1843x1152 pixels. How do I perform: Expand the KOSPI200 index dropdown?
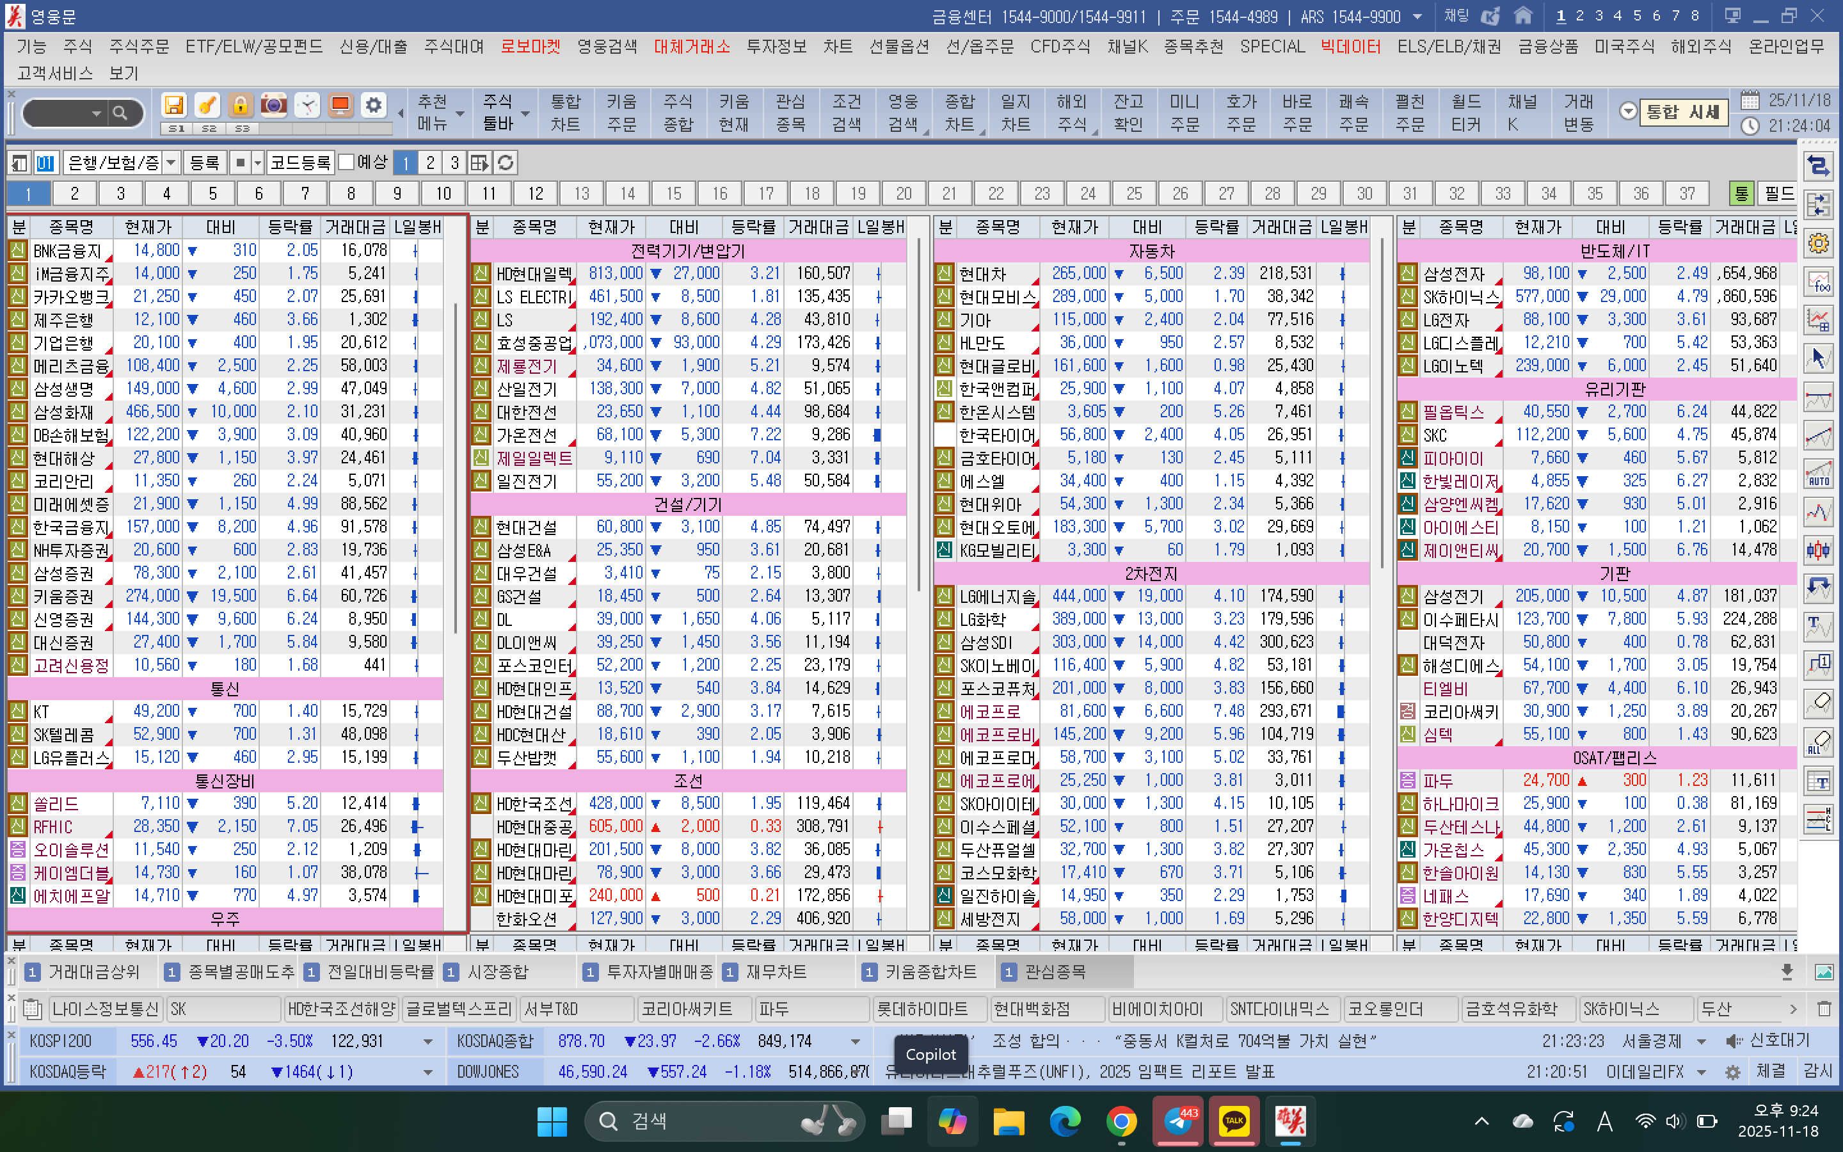click(x=428, y=1041)
